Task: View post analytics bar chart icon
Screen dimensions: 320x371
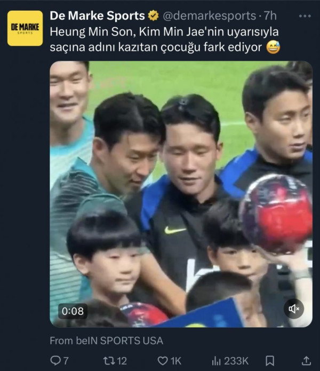Action: coord(216,361)
